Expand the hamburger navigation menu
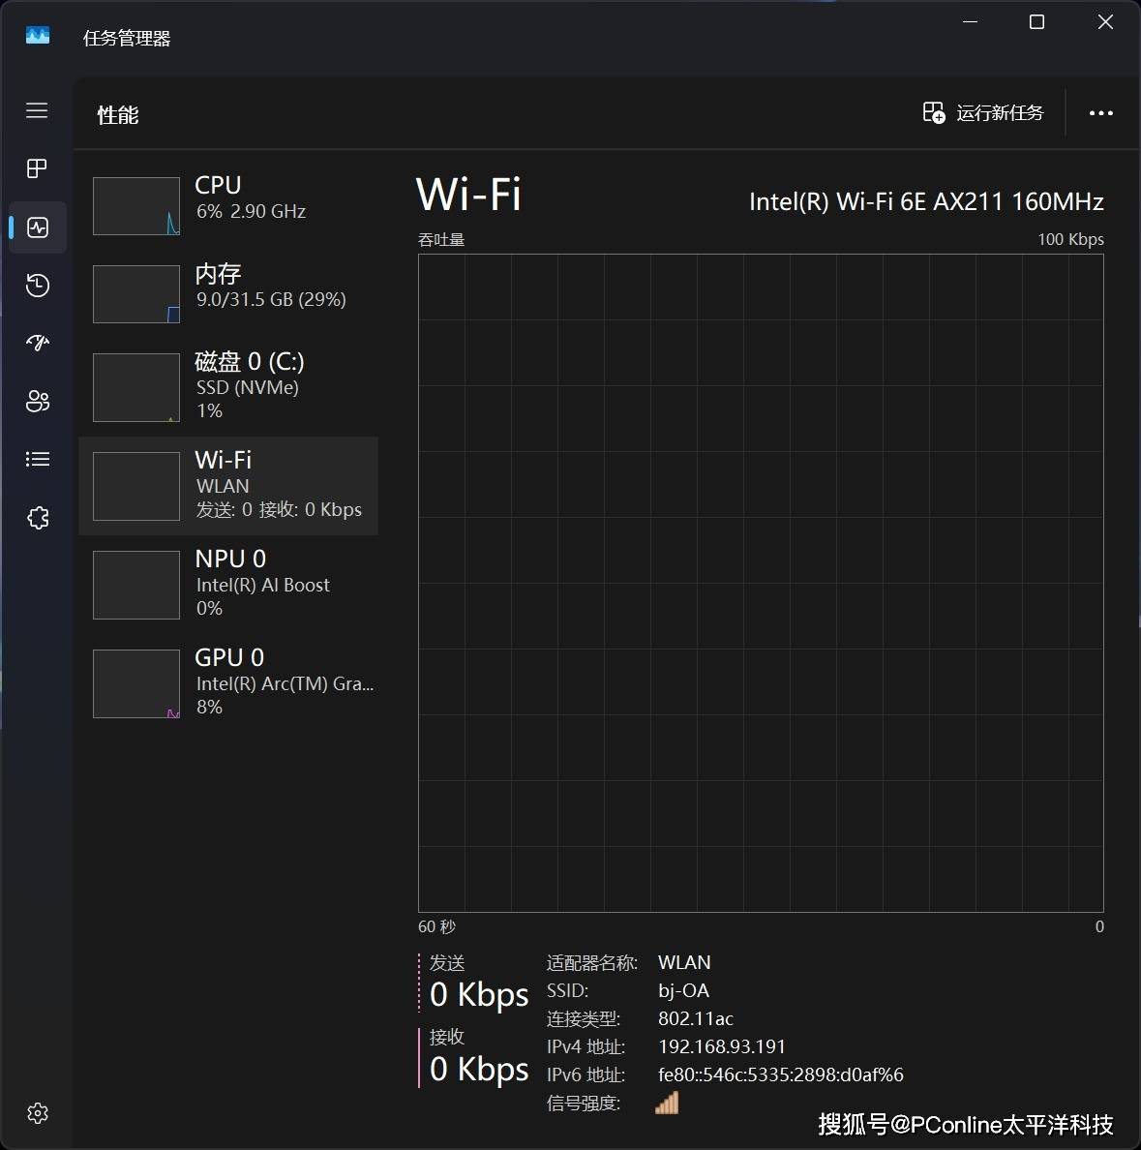 pos(37,110)
